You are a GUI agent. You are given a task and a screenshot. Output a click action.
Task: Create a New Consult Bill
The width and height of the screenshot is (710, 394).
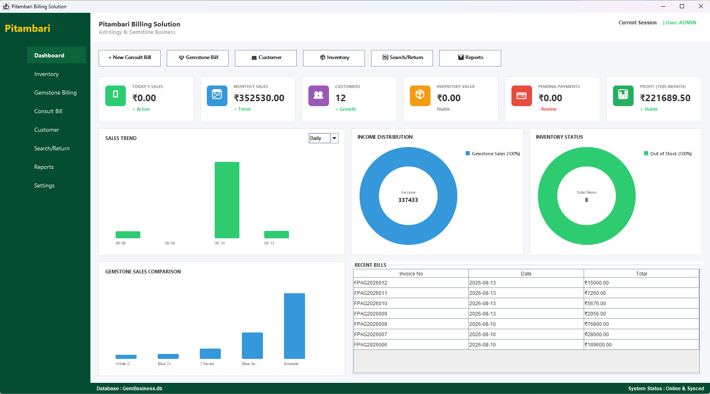click(x=130, y=58)
